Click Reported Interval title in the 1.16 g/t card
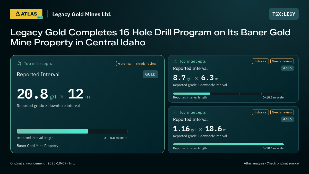The image size is (309, 174). tap(190, 119)
